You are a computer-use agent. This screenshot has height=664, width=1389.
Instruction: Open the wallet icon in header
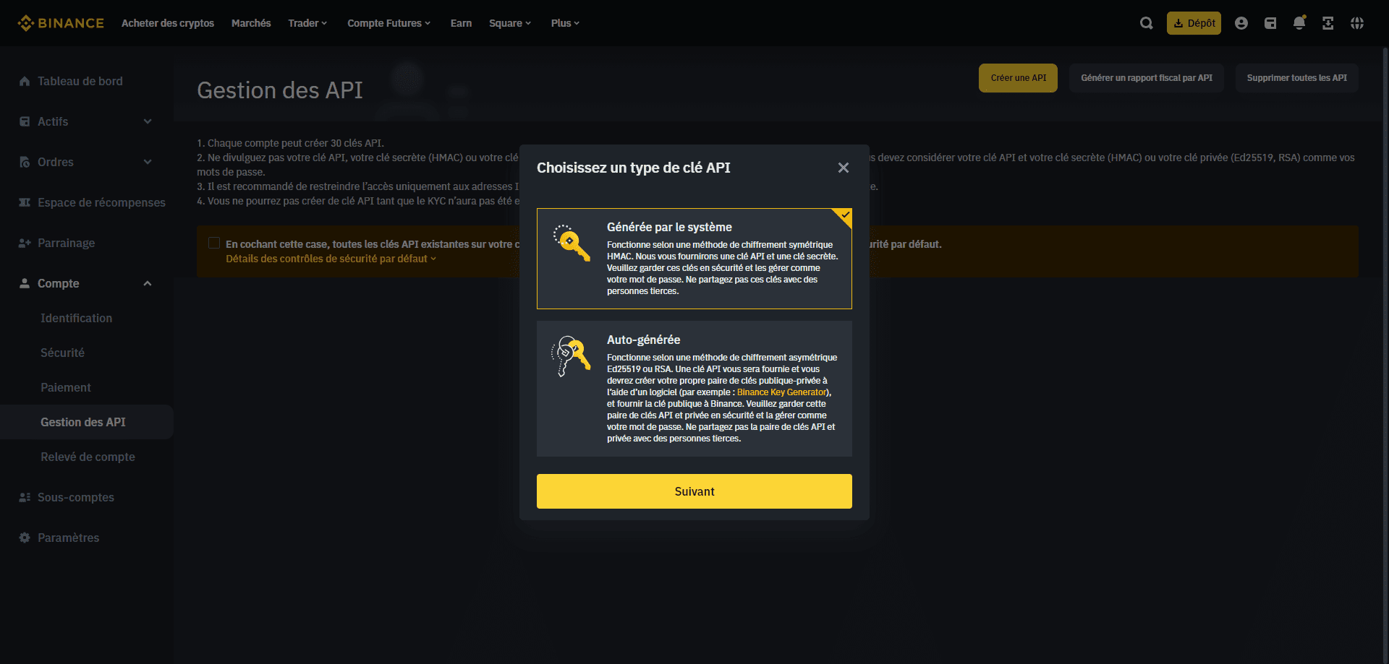tap(1270, 23)
